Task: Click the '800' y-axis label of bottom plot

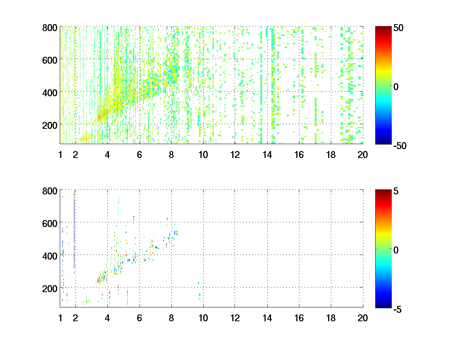Action: coord(50,191)
